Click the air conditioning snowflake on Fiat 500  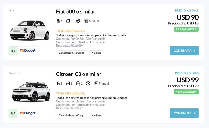78,21
